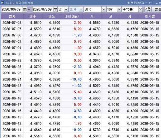Pin the window with the pushpin icon
Image resolution: width=161 pixels, height=138 pixels.
tap(132, 3)
